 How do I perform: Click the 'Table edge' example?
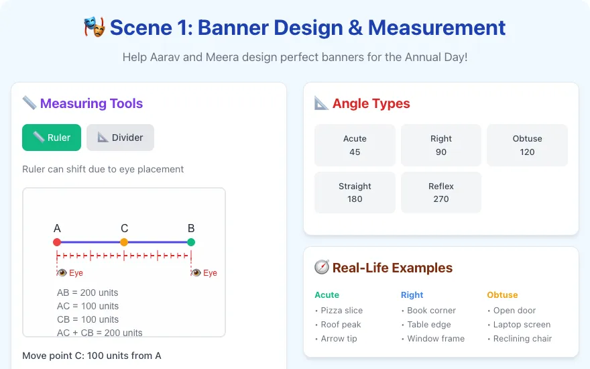pyautogui.click(x=429, y=325)
